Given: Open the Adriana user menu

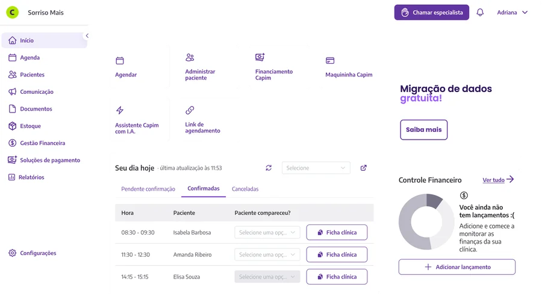Looking at the screenshot, I should click(x=512, y=13).
